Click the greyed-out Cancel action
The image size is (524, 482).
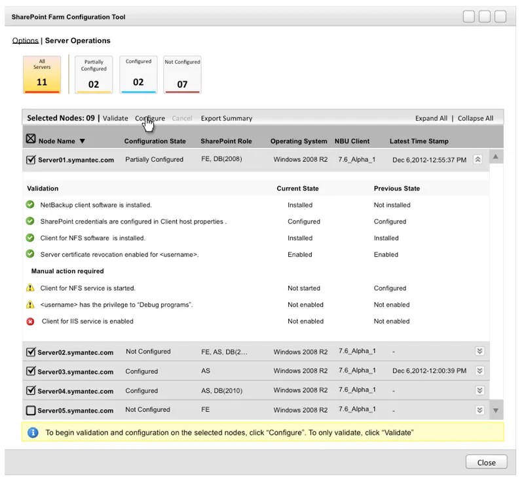(x=182, y=119)
